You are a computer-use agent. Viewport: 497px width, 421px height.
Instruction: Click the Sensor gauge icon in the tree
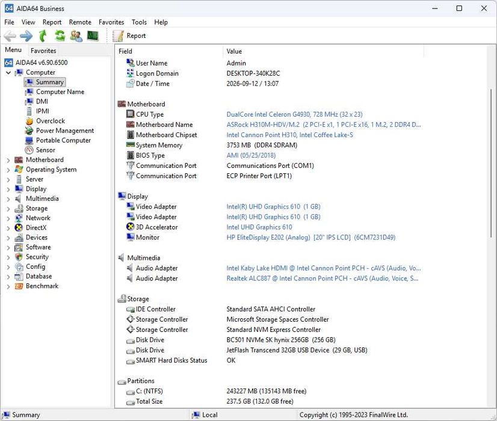[29, 150]
